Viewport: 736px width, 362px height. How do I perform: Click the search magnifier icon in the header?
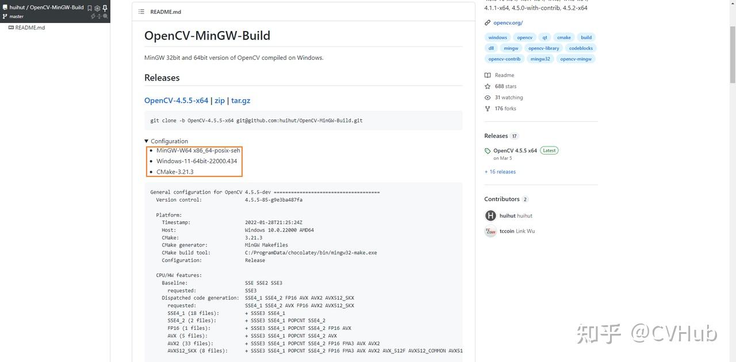[105, 16]
